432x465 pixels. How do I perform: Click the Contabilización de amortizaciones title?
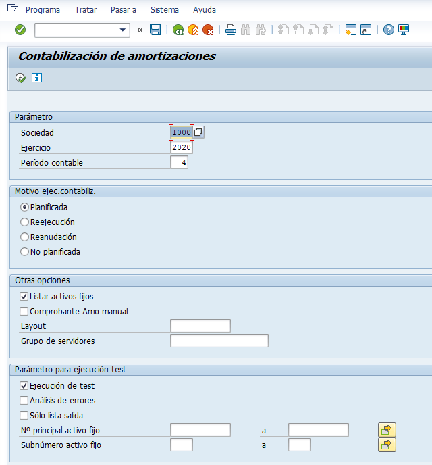[x=117, y=56]
